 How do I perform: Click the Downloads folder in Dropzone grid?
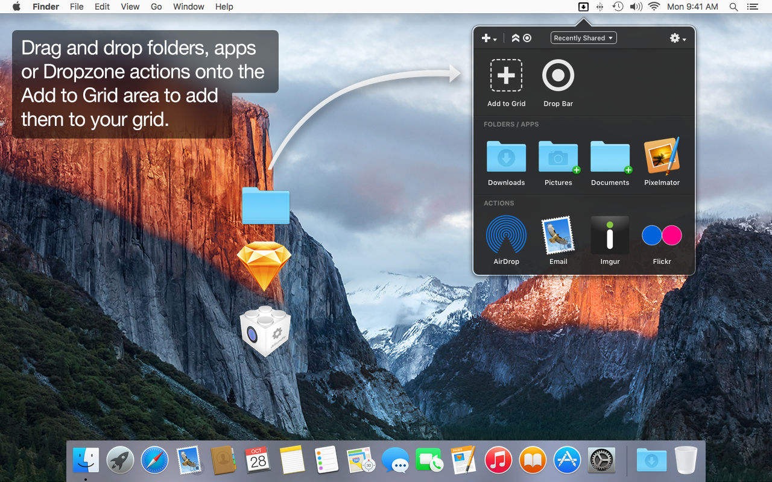click(x=506, y=157)
